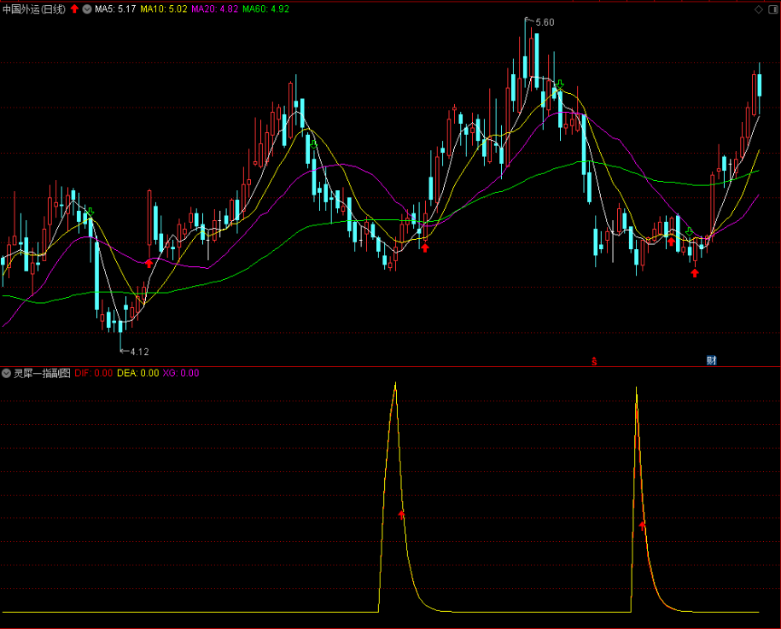This screenshot has height=629, width=781.
Task: Click the DEA: 0.00 value
Action: pyautogui.click(x=138, y=373)
